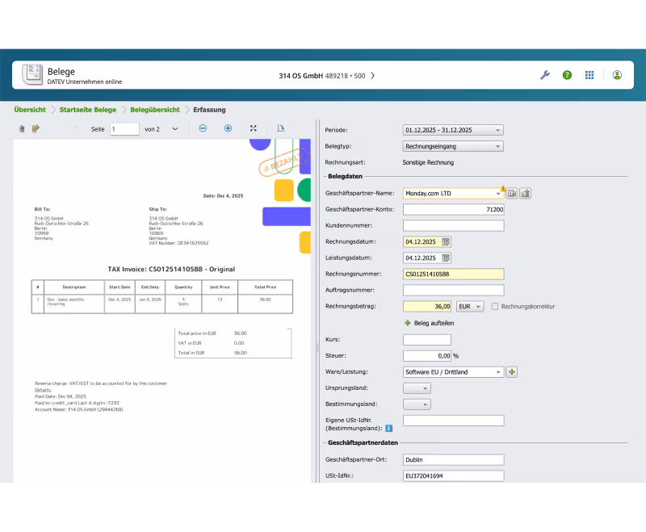Open the wrench settings icon
This screenshot has height=532, width=646.
544,75
